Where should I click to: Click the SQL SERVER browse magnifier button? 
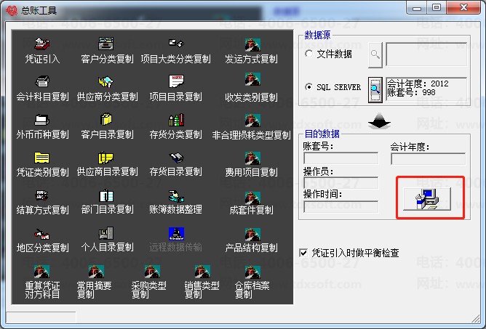(x=375, y=90)
